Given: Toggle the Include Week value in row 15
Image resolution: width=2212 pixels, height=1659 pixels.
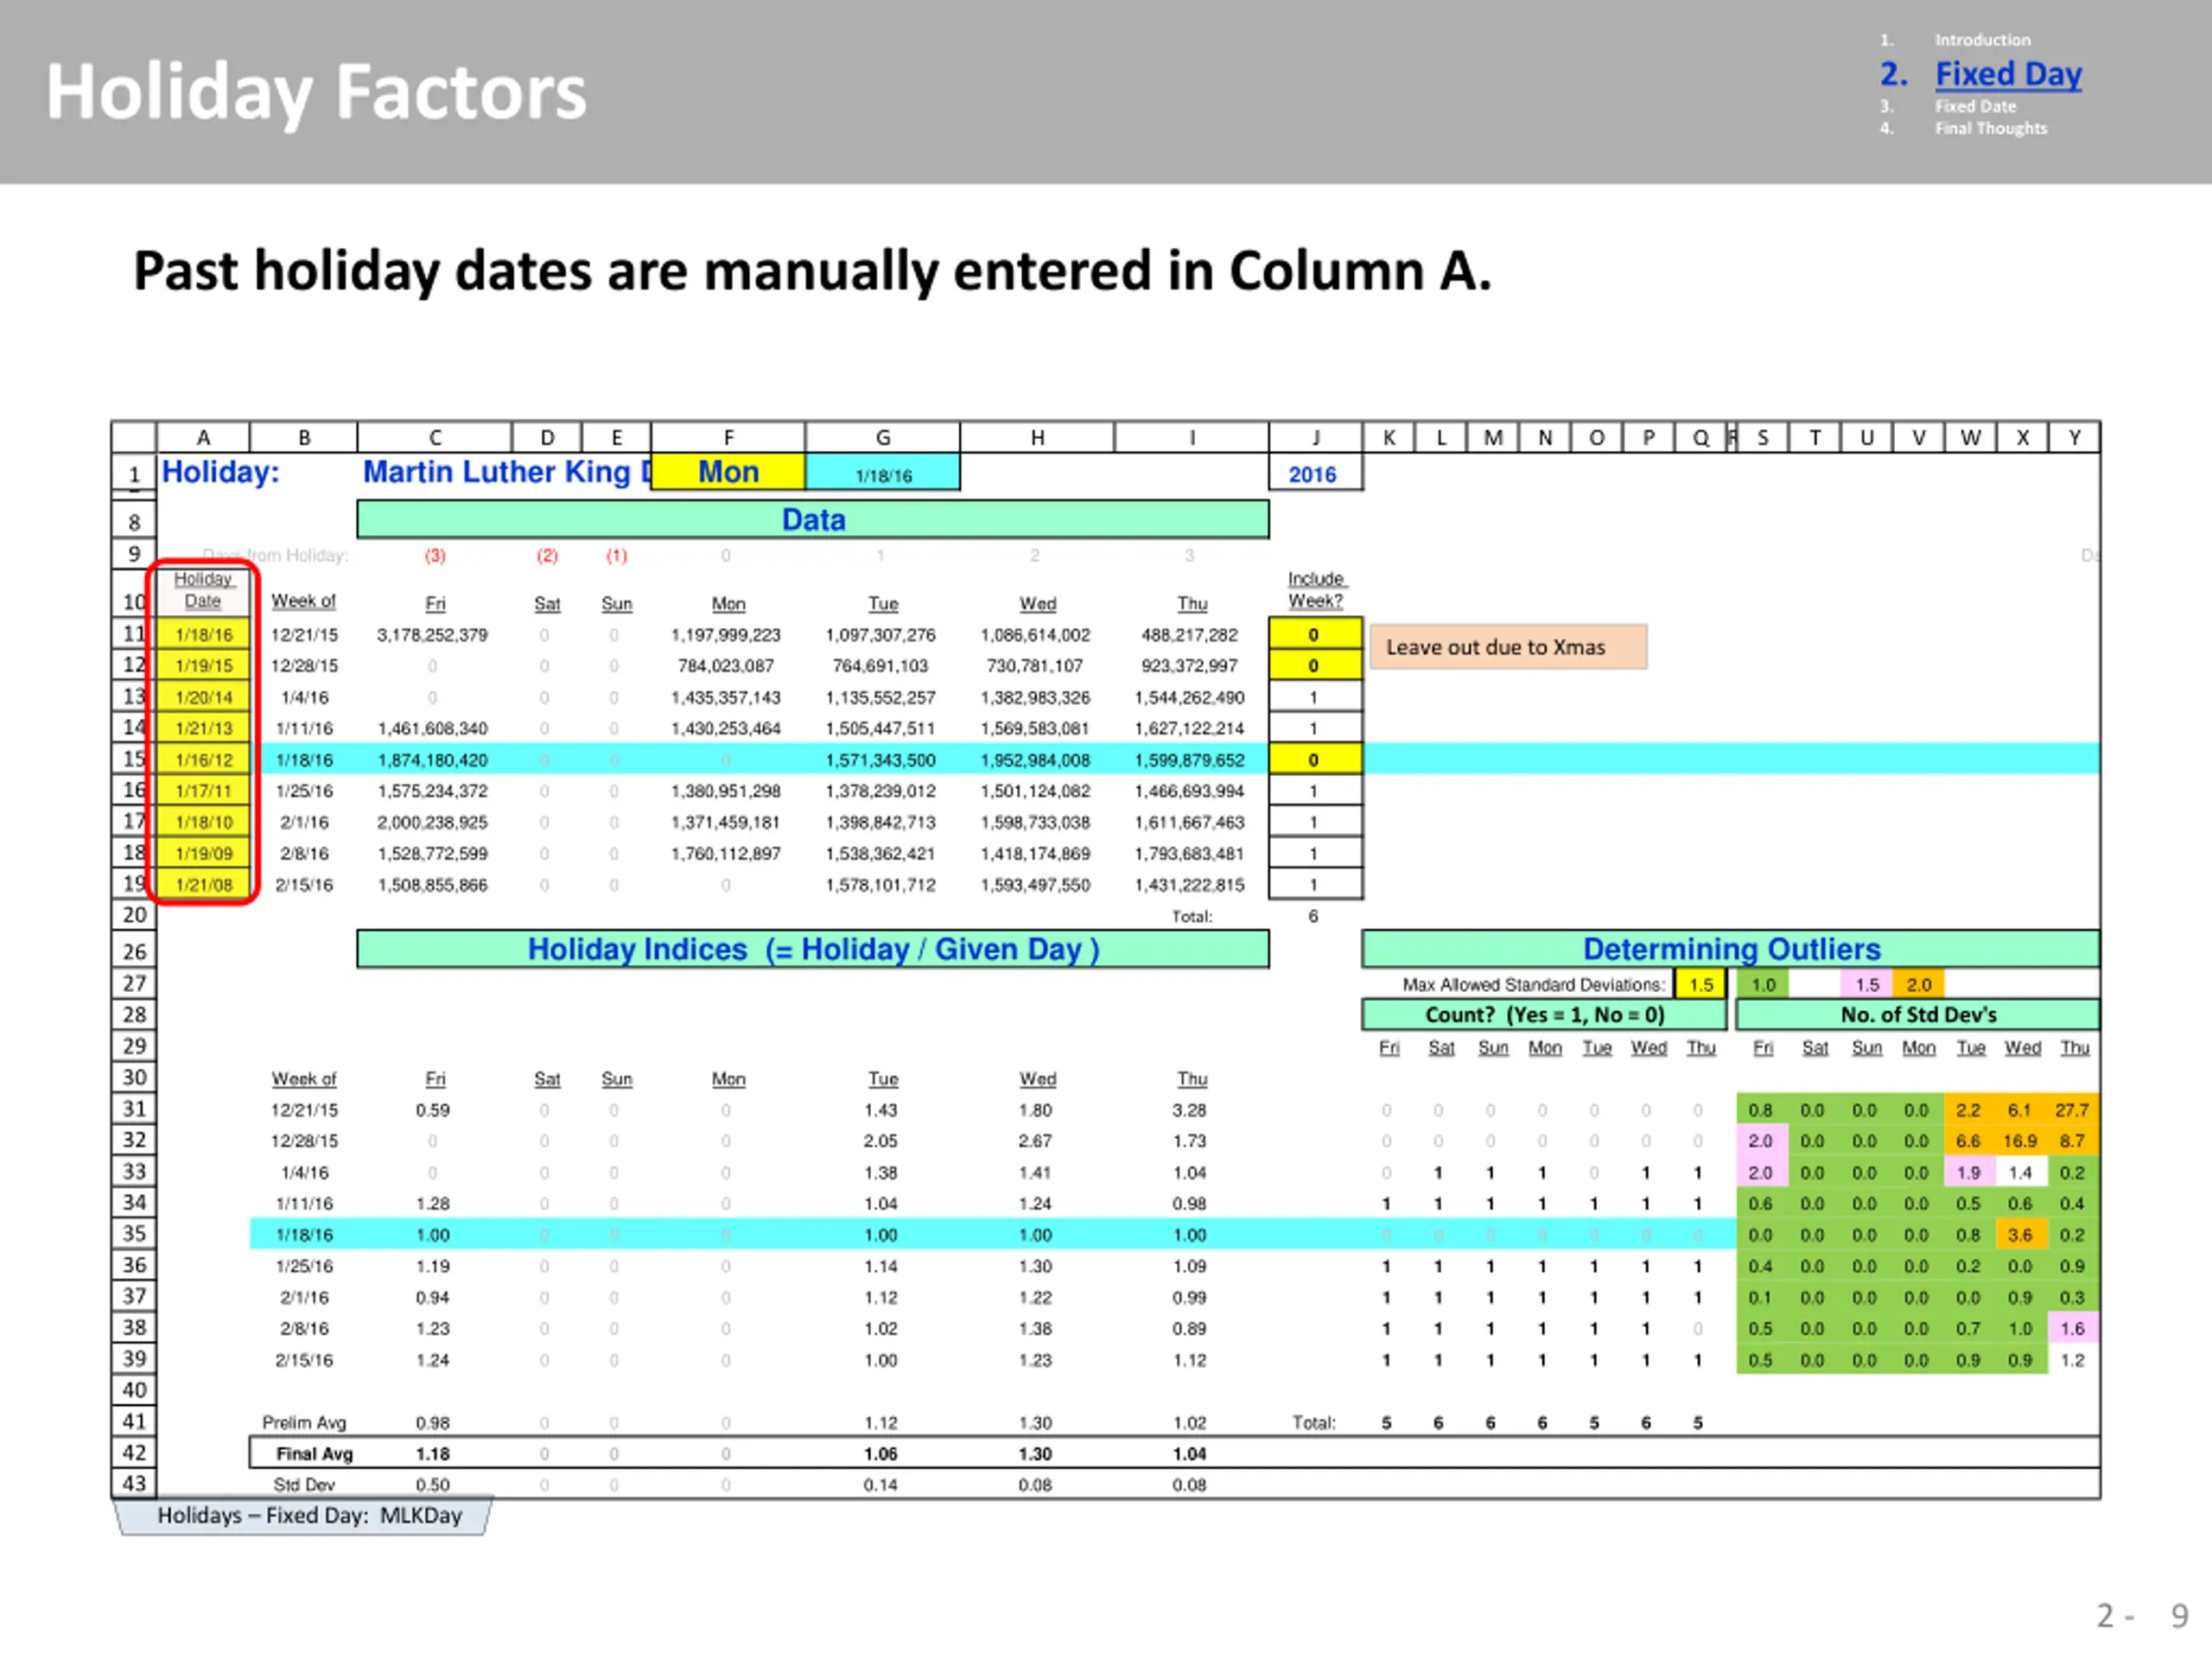Looking at the screenshot, I should coord(1314,760).
